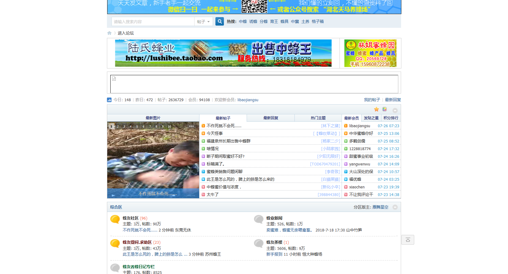The width and height of the screenshot is (508, 274).
Task: Click the search input field
Action: [x=153, y=22]
